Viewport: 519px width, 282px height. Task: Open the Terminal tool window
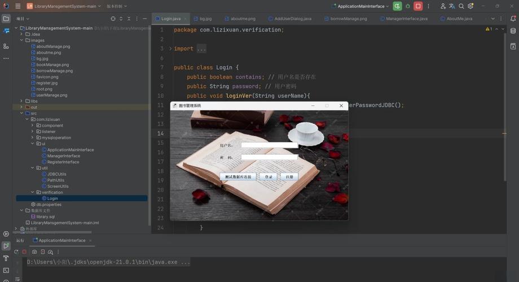tap(6, 270)
